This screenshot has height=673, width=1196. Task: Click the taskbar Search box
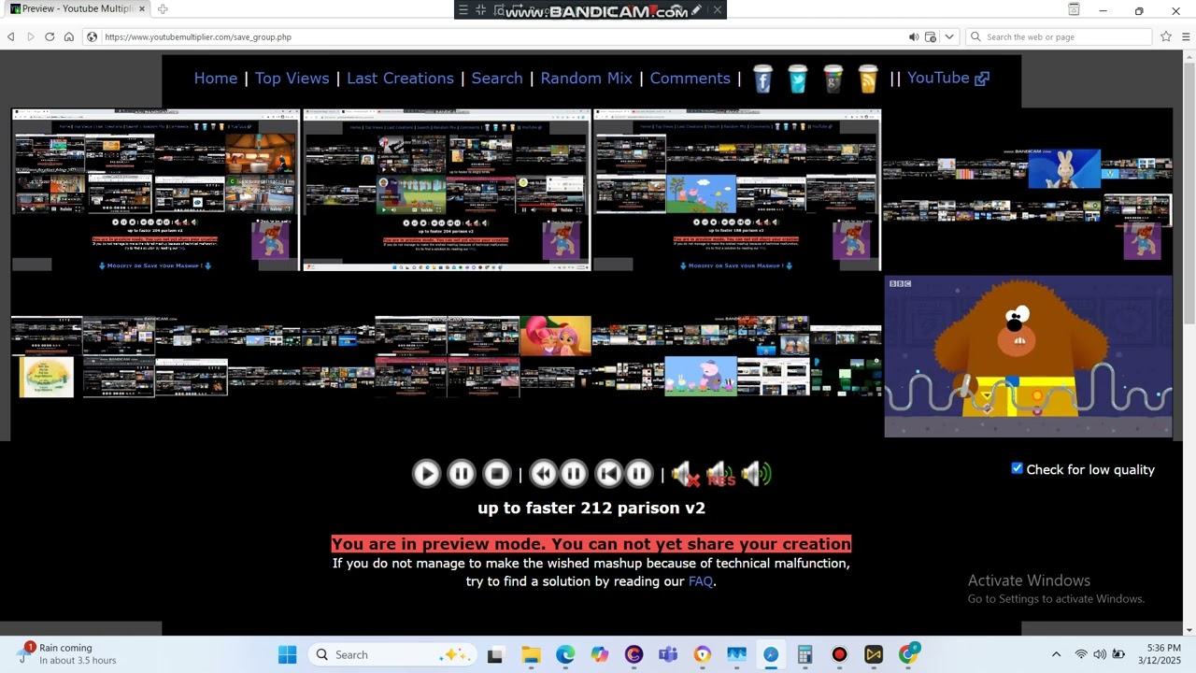pos(392,654)
